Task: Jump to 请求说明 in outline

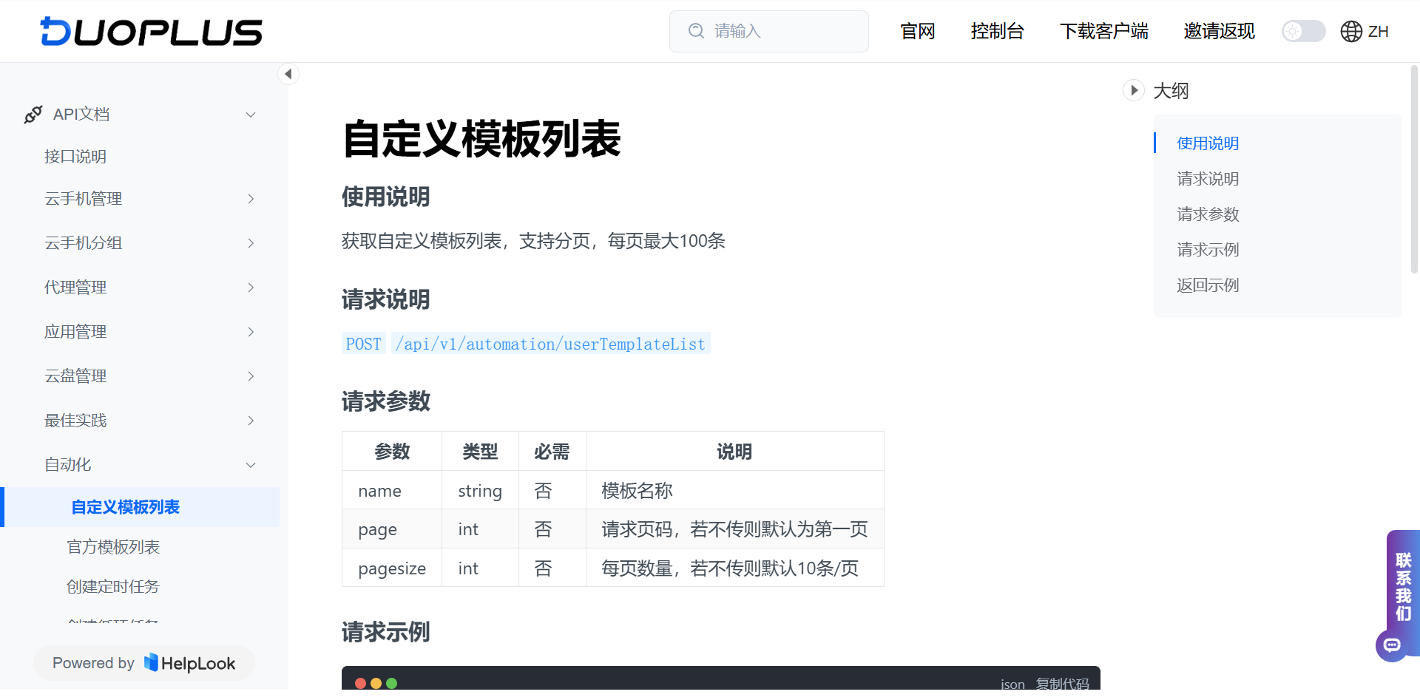Action: [1208, 179]
